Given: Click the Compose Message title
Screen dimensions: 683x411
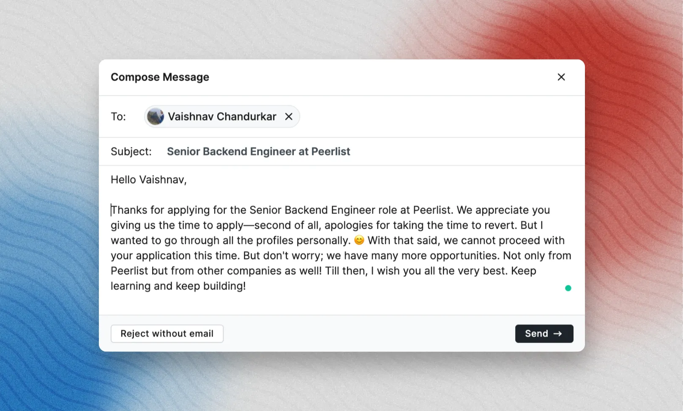Looking at the screenshot, I should click(160, 77).
